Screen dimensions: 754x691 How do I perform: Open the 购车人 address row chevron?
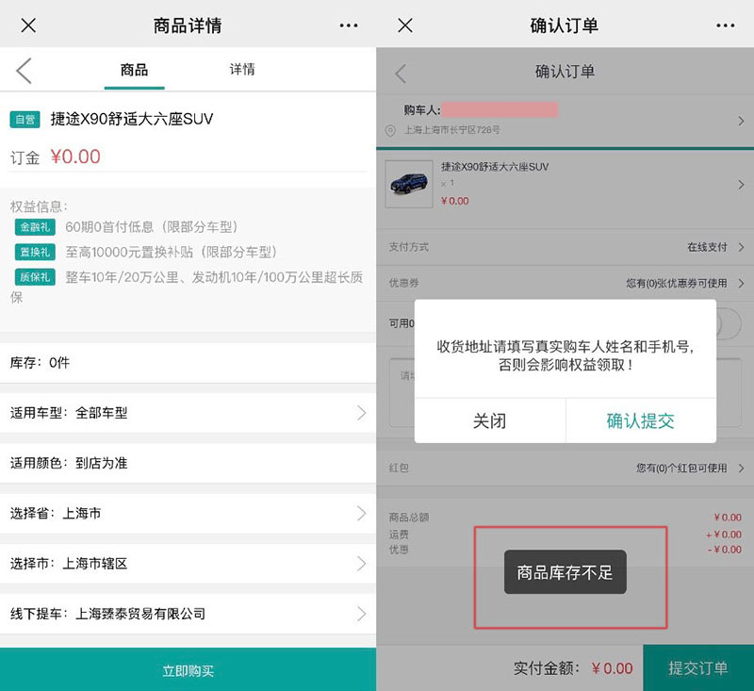pos(741,121)
